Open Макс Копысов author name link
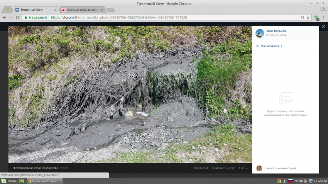The image size is (328, 184). click(x=276, y=31)
